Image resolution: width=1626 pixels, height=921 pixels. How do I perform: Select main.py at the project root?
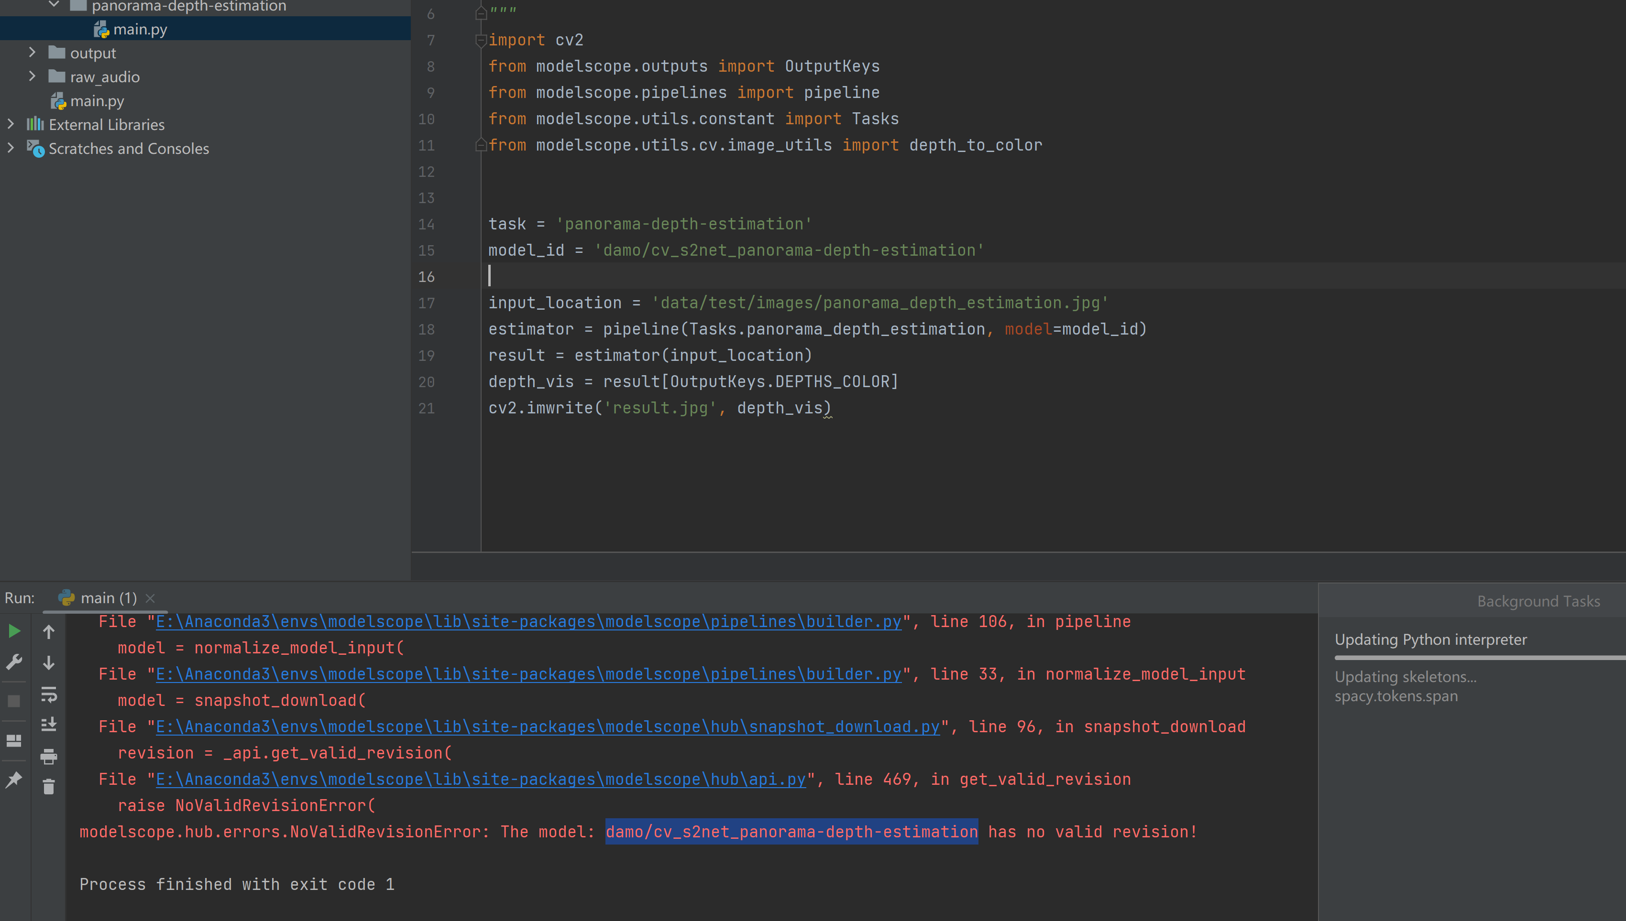[x=96, y=100]
